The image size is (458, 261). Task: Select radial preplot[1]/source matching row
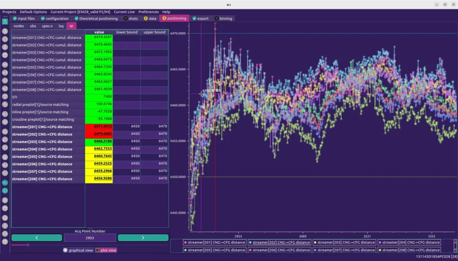[x=89, y=105]
